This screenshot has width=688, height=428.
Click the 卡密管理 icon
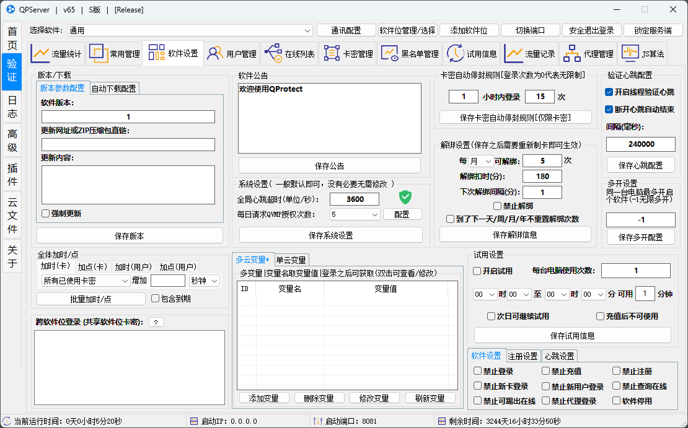click(332, 53)
